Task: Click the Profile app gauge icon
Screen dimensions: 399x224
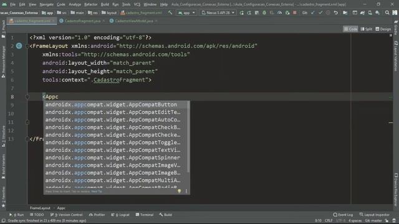Action: (x=279, y=12)
